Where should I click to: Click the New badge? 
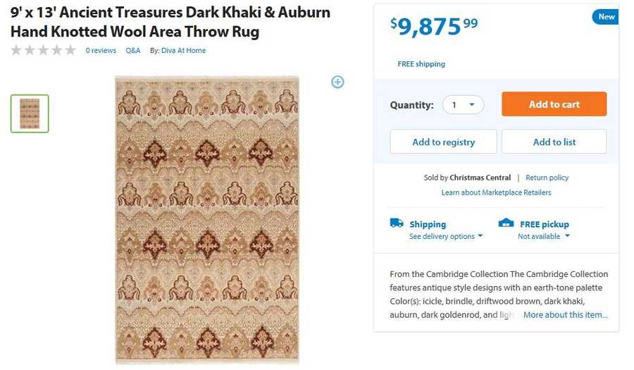point(606,17)
